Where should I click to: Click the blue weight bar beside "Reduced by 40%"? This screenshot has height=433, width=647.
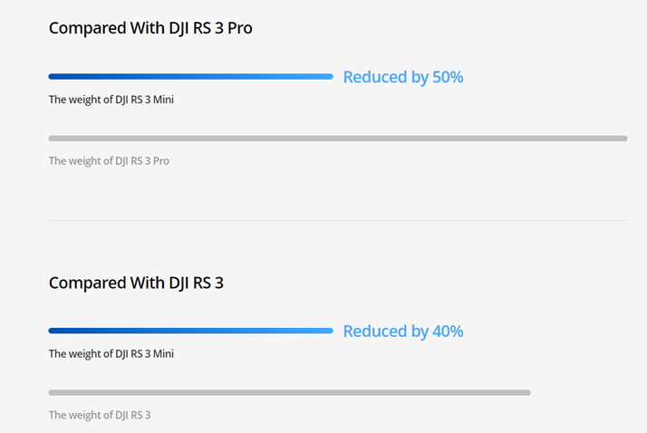click(x=190, y=331)
